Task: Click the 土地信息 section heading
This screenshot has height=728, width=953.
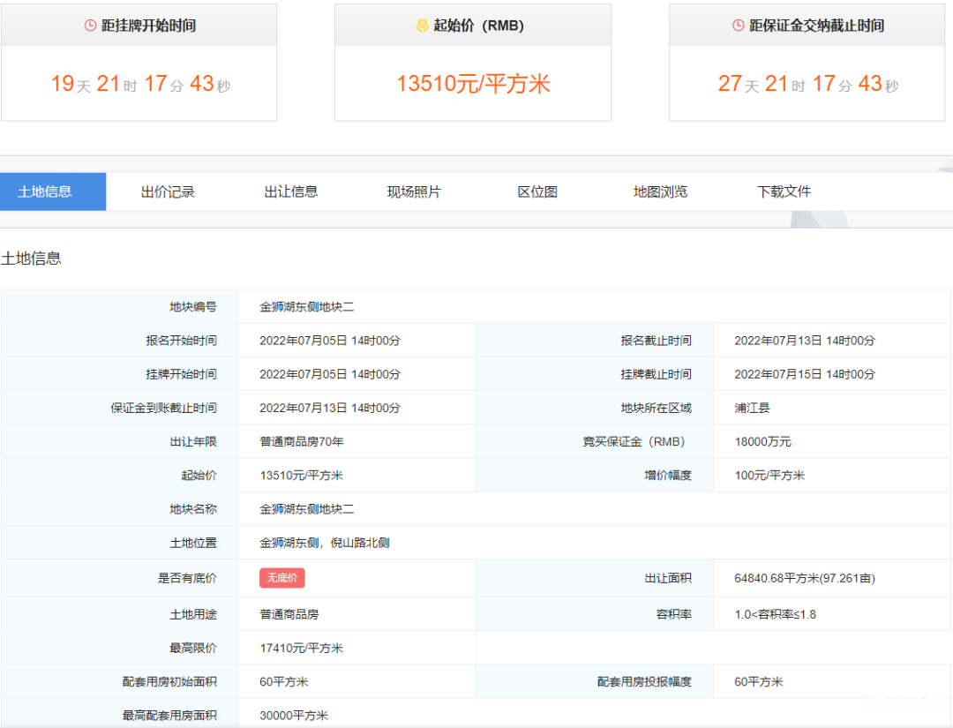Action: tap(31, 259)
